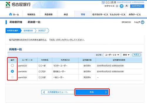Screen dimensions: 147x108
Task: Click 発行済み status for userid123
Action: [x=87, y=66]
